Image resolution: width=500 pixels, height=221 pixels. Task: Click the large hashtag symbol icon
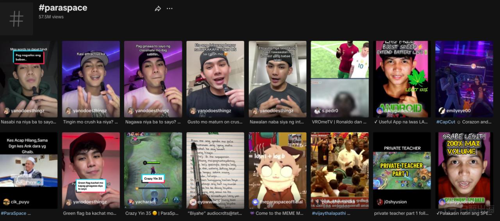click(16, 19)
